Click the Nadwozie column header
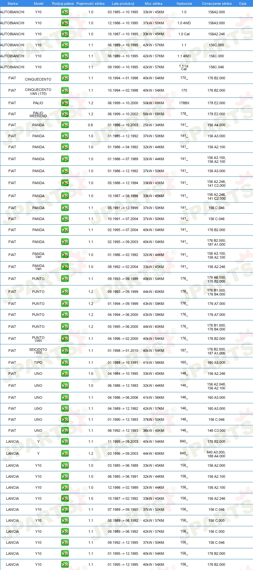The height and width of the screenshot is (570, 253). tap(184, 4)
